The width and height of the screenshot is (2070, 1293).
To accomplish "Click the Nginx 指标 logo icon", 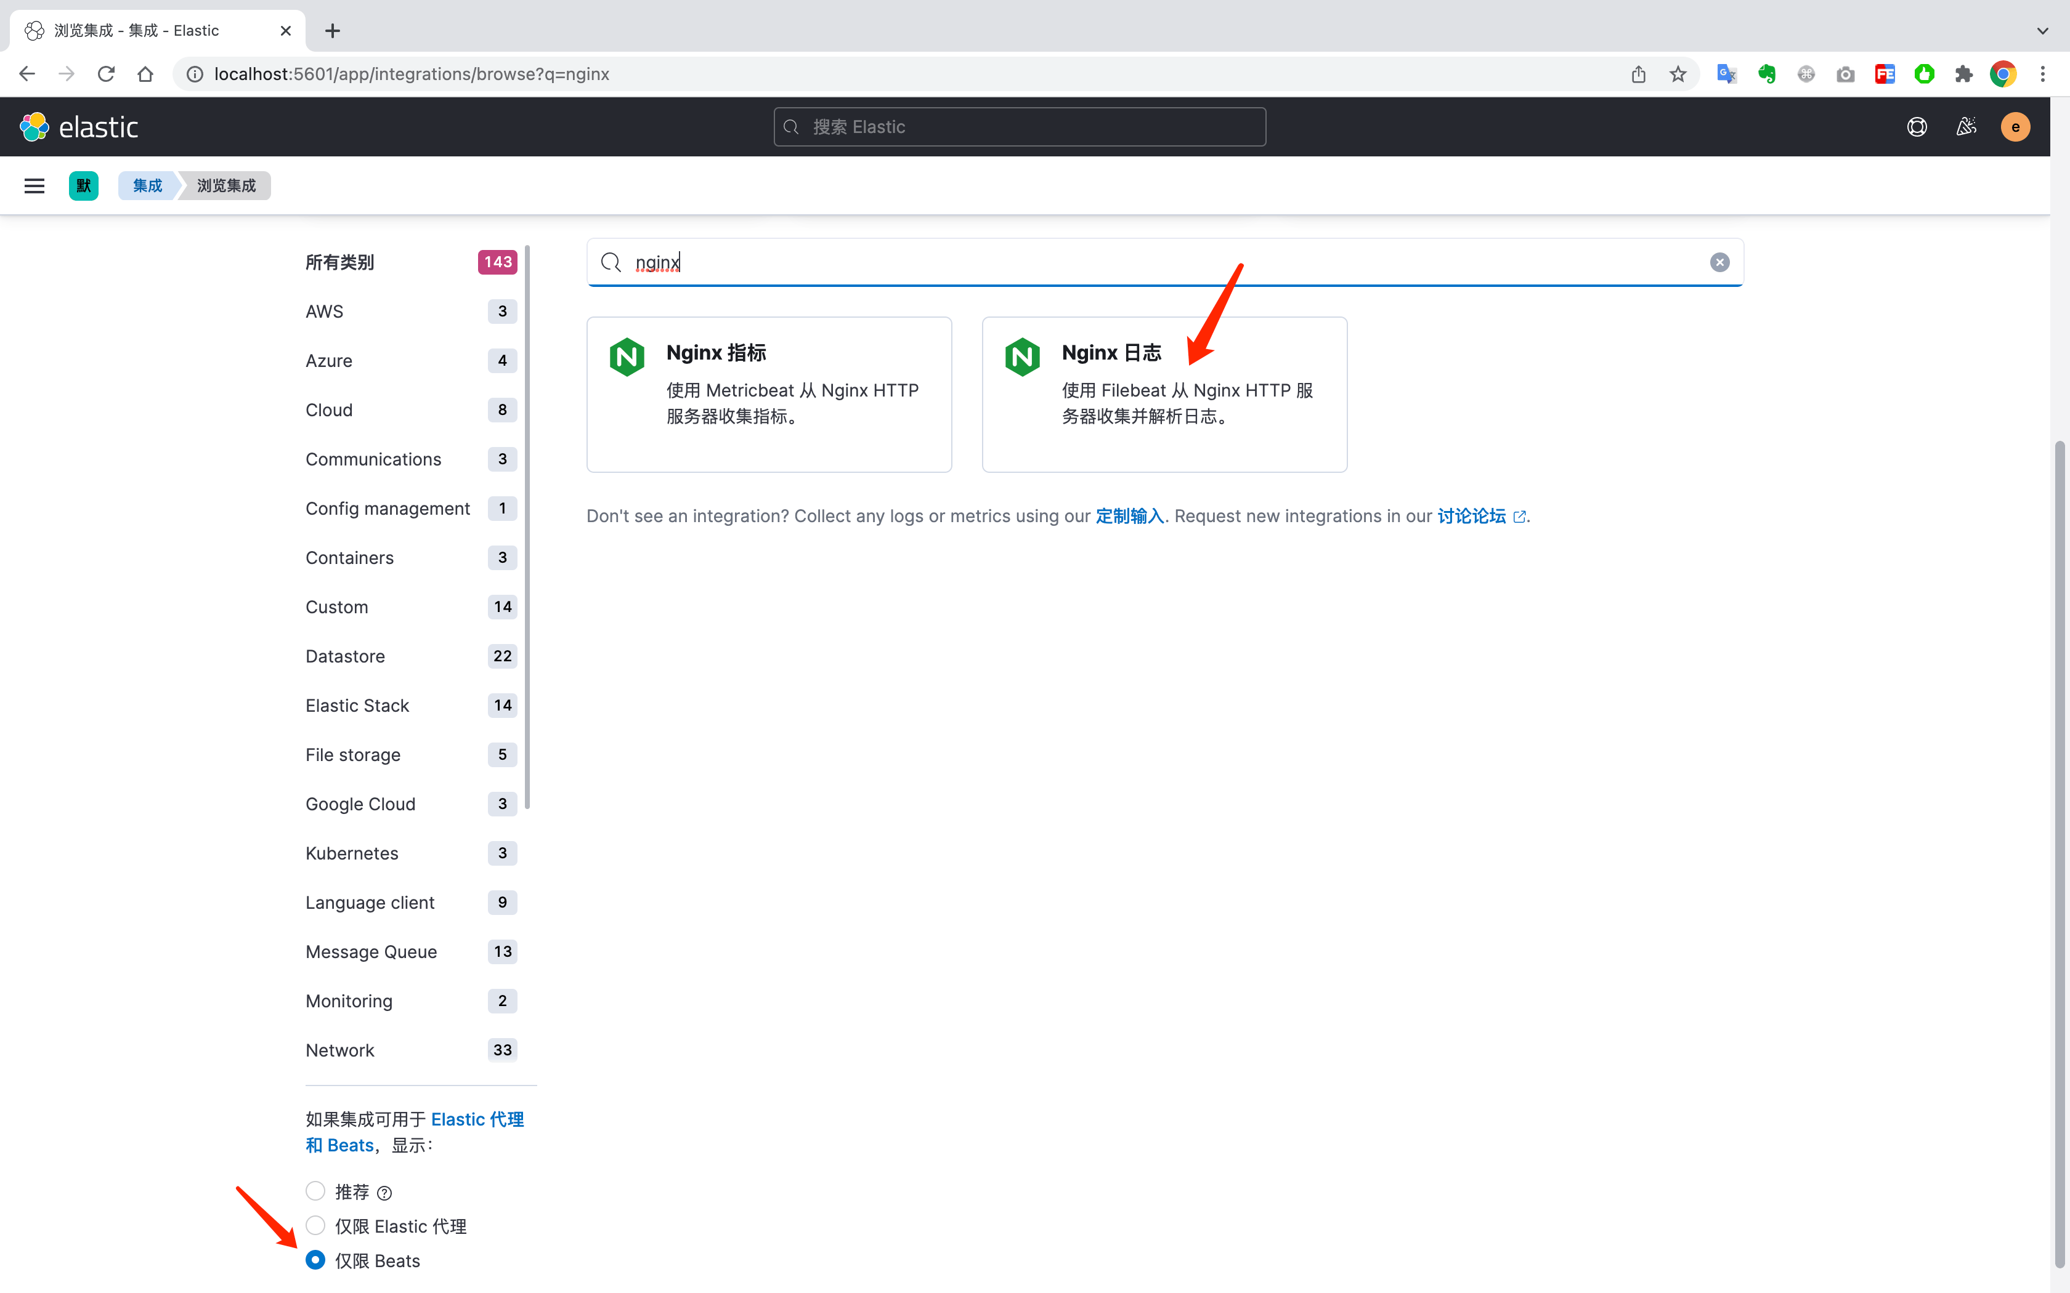I will (x=627, y=356).
